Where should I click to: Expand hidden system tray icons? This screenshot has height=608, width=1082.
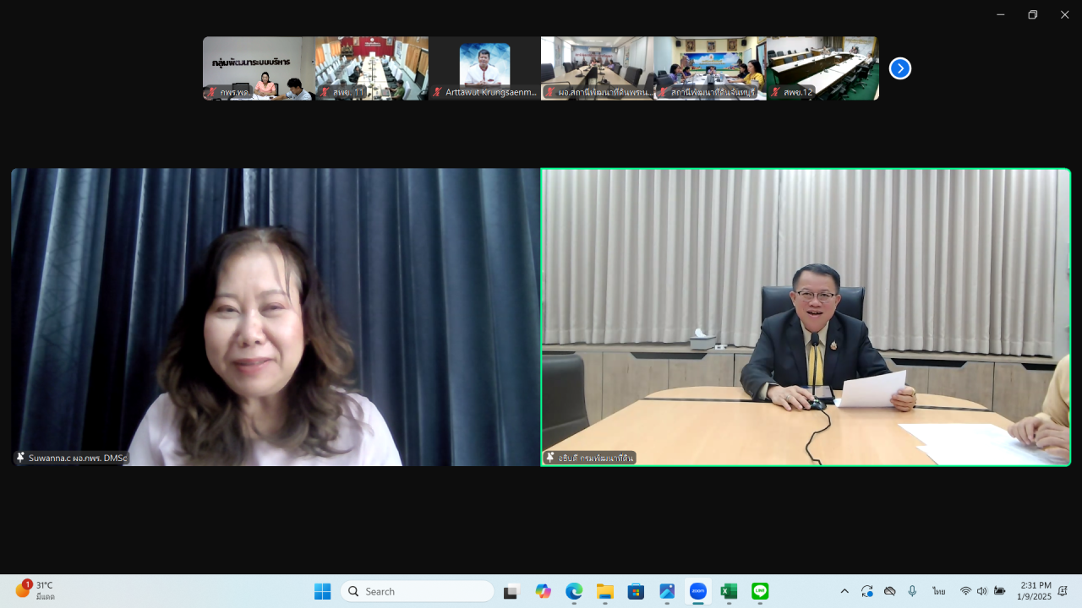tap(844, 591)
